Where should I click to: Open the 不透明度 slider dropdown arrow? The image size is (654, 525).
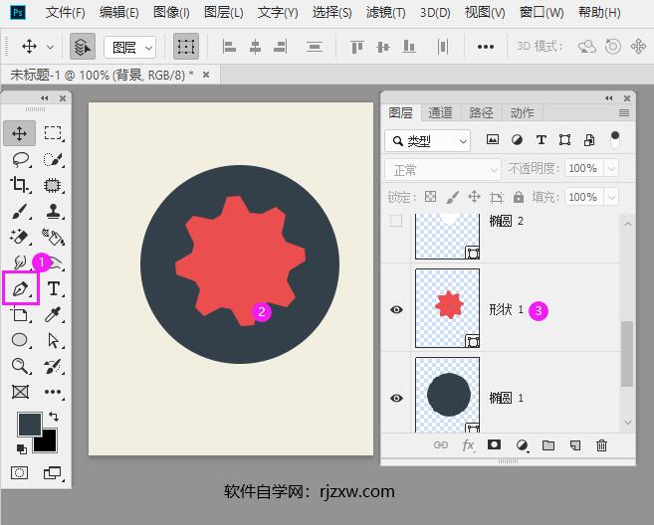(611, 169)
